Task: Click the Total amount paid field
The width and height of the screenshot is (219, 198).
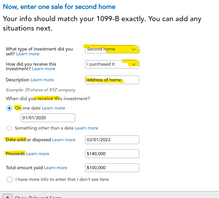Action: coord(112,168)
